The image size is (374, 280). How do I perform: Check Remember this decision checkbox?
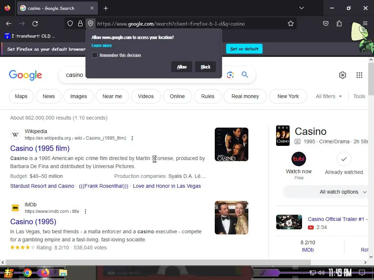(x=95, y=55)
